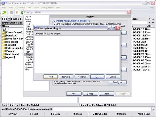Open the Show menu
Image resolution: width=156 pixels, height=117 pixels.
coord(36,8)
